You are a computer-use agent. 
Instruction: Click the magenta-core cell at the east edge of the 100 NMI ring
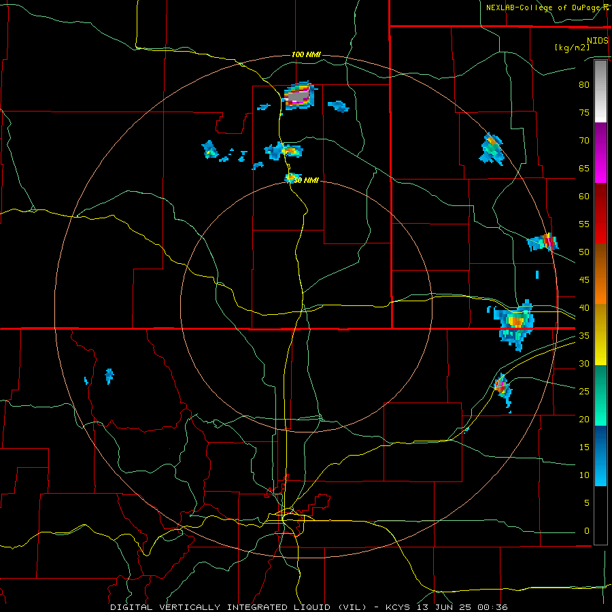(x=544, y=242)
